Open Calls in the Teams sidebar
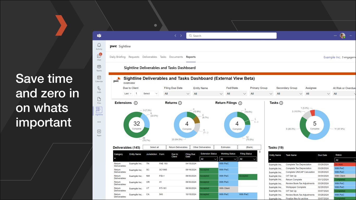The height and width of the screenshot is (200, 356). tap(99, 90)
